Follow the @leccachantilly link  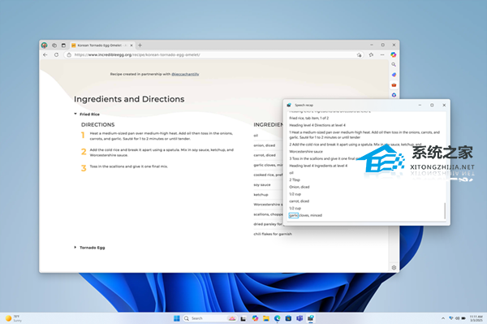point(185,74)
